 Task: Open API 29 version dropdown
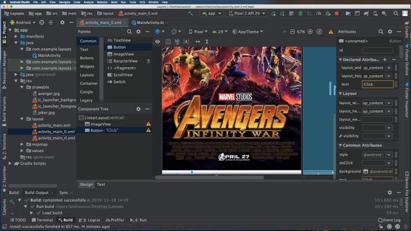220,31
